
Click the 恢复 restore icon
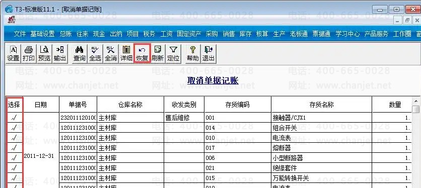pyautogui.click(x=142, y=54)
